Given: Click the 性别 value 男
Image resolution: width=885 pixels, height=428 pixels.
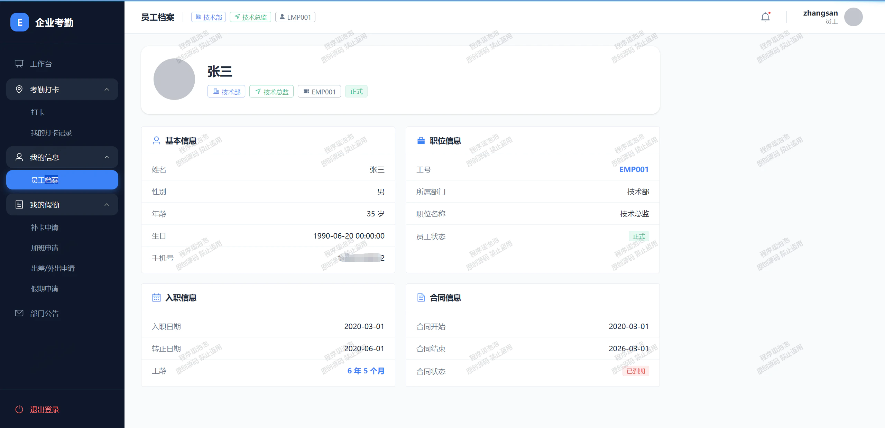Looking at the screenshot, I should [381, 192].
